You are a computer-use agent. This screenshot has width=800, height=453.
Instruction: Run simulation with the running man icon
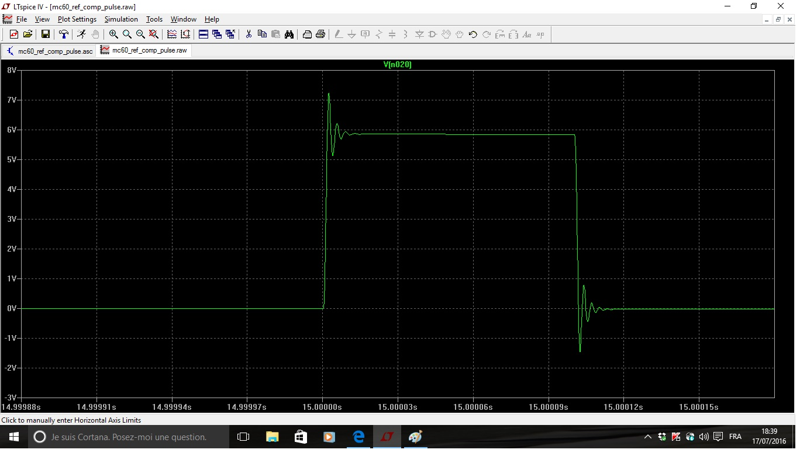(81, 34)
